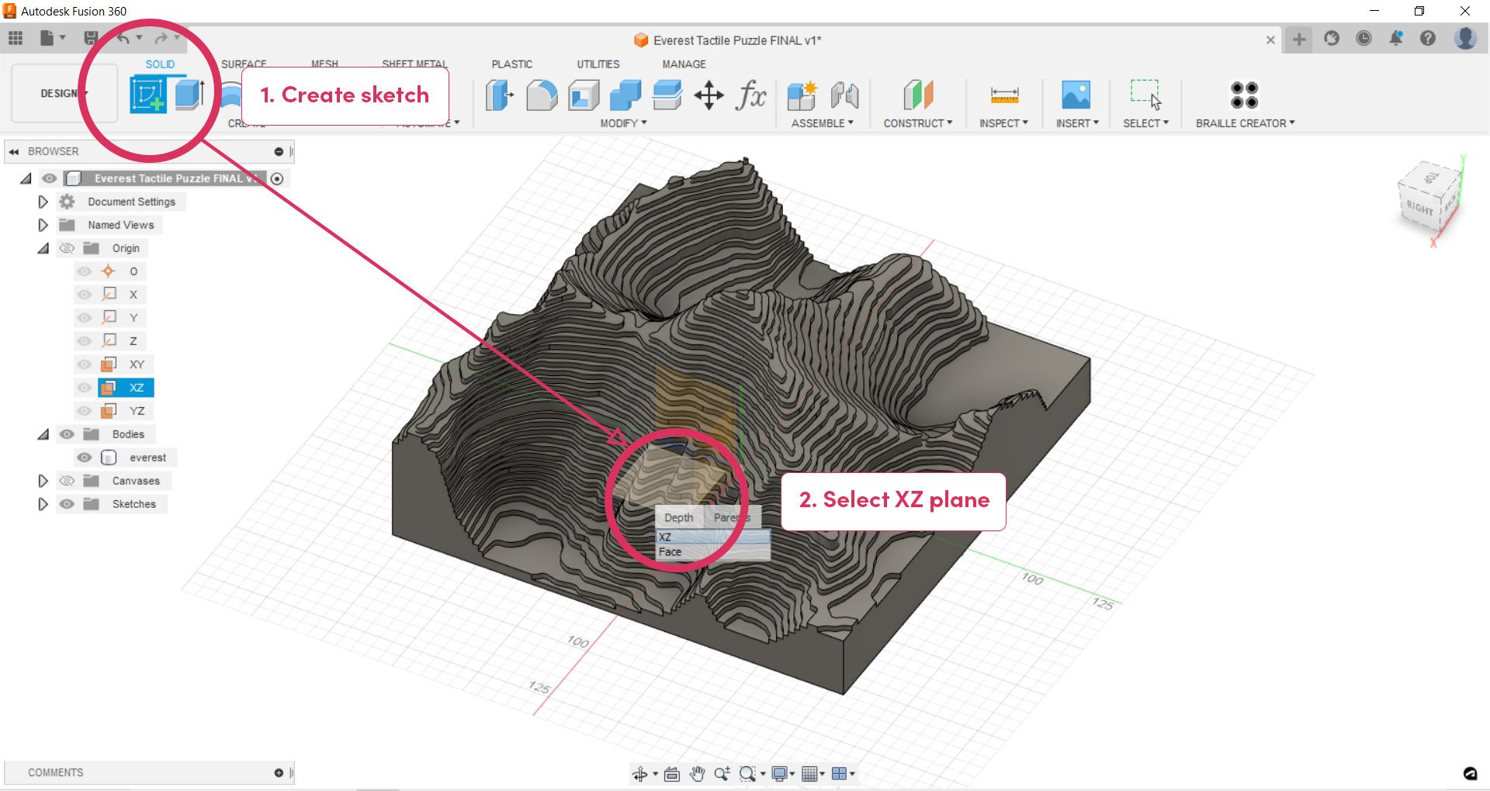1490x791 pixels.
Task: Expand the Named Views node
Action: click(43, 225)
